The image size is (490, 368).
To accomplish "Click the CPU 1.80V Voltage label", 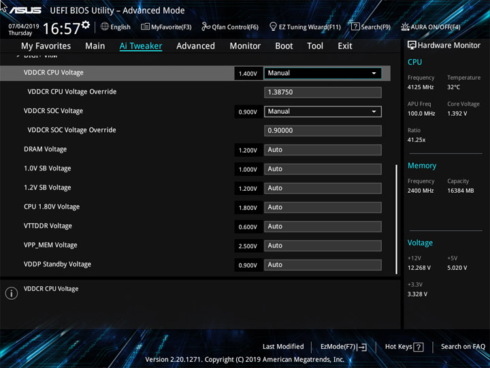I will [x=52, y=207].
